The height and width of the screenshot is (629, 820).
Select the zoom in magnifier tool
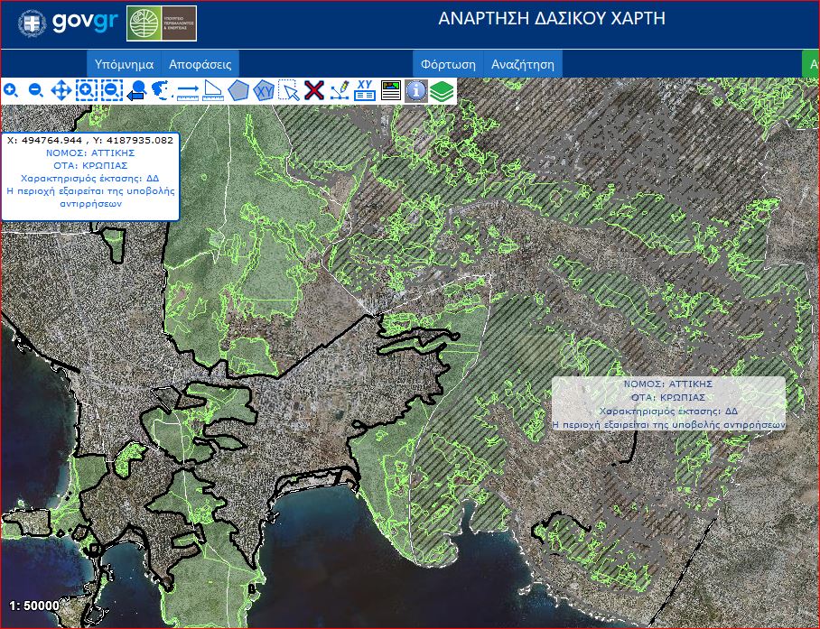click(x=12, y=90)
